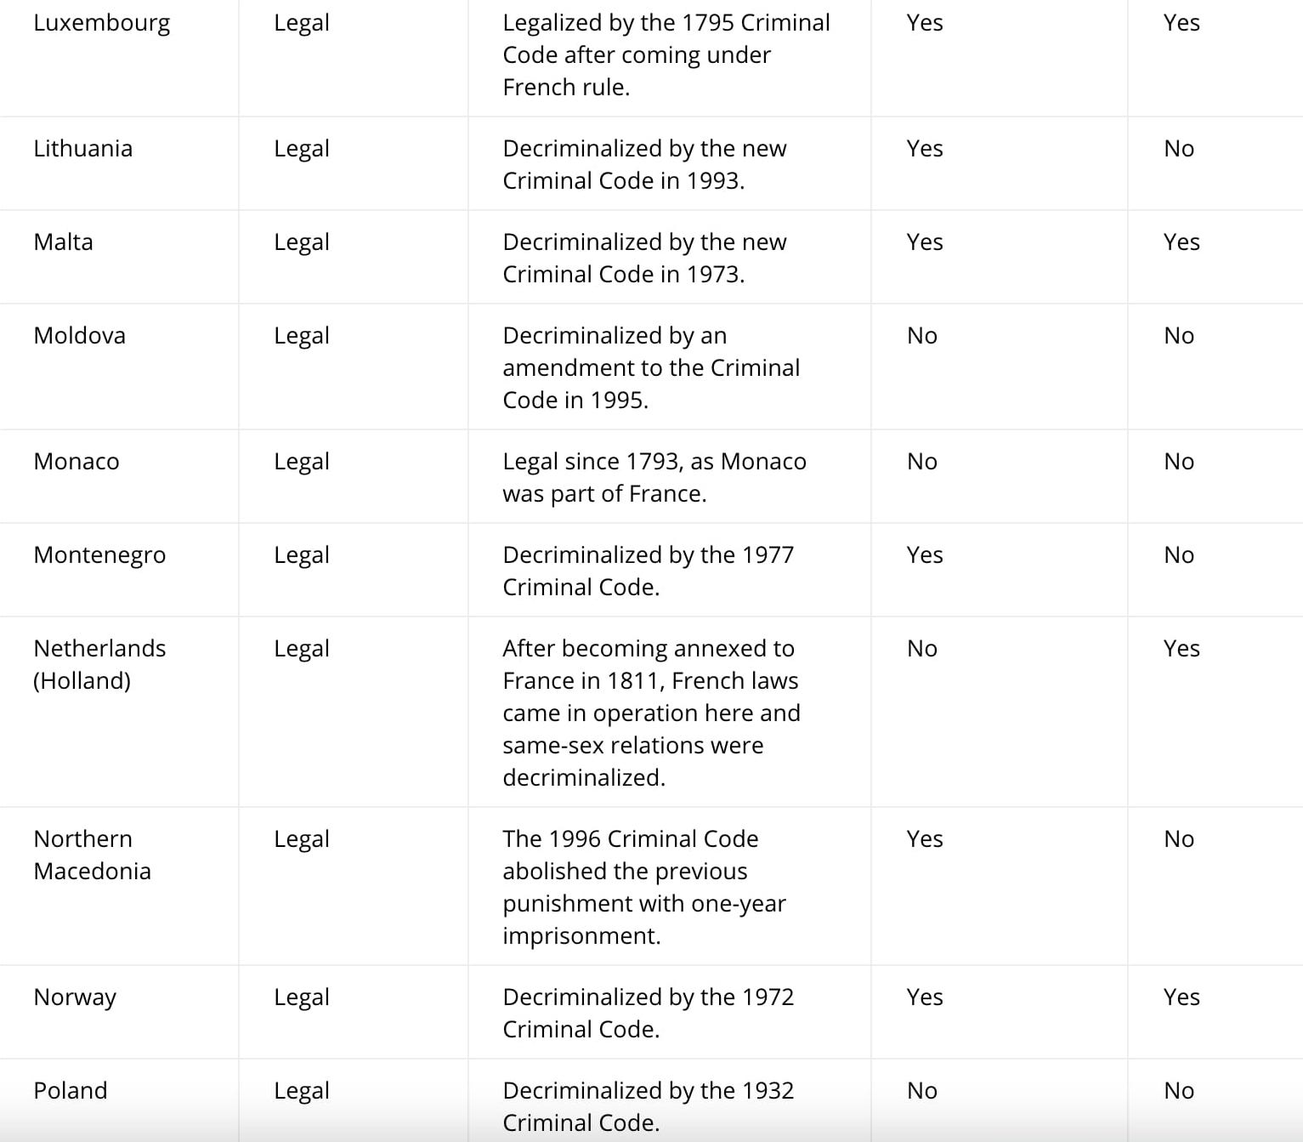Click the Malta country cell
The height and width of the screenshot is (1142, 1303).
pyautogui.click(x=63, y=242)
